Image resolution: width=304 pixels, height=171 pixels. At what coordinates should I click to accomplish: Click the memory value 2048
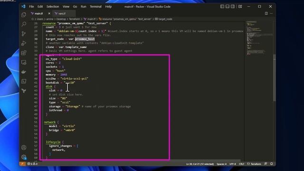[x=64, y=75]
